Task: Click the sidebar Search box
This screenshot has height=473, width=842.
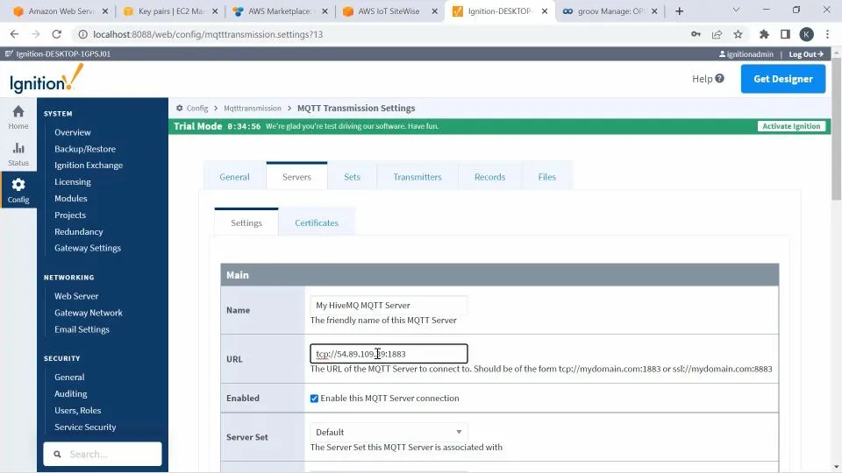Action: (103, 455)
